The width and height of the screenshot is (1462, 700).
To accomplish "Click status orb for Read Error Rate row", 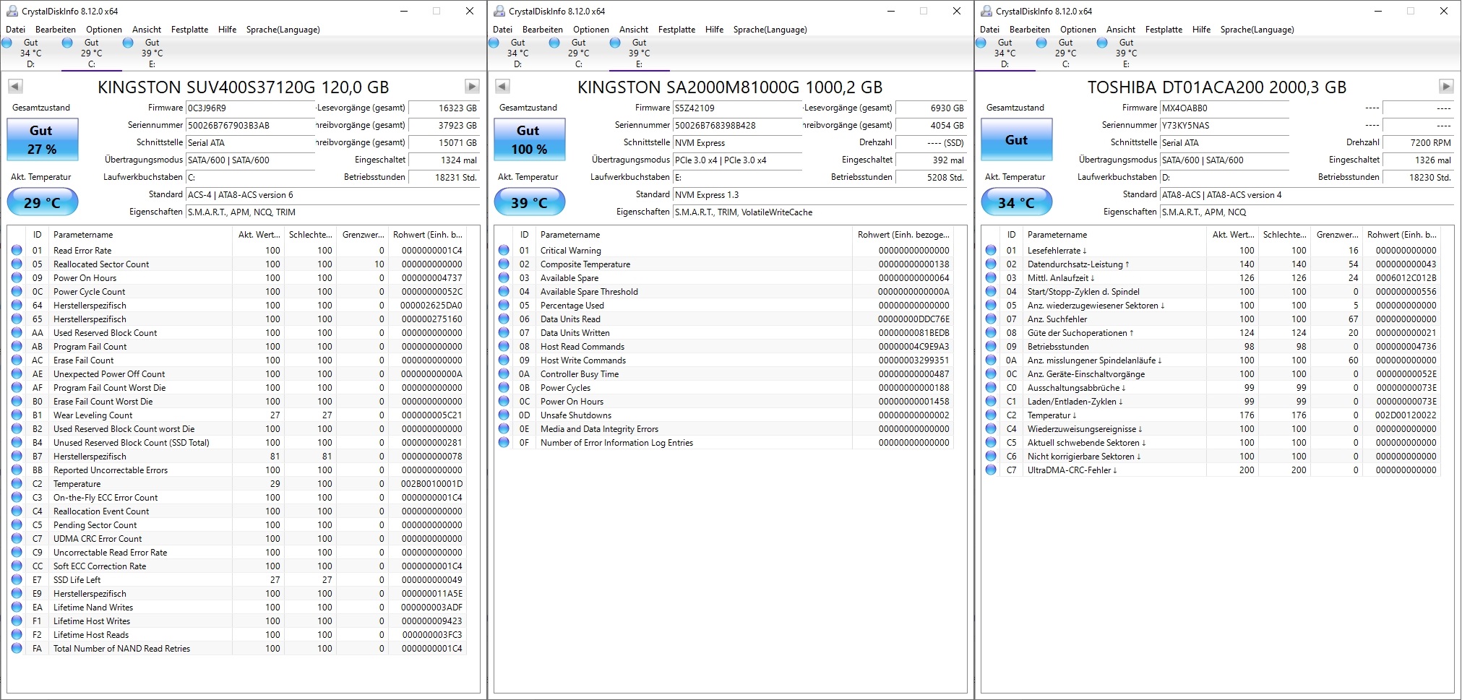I will coord(17,251).
